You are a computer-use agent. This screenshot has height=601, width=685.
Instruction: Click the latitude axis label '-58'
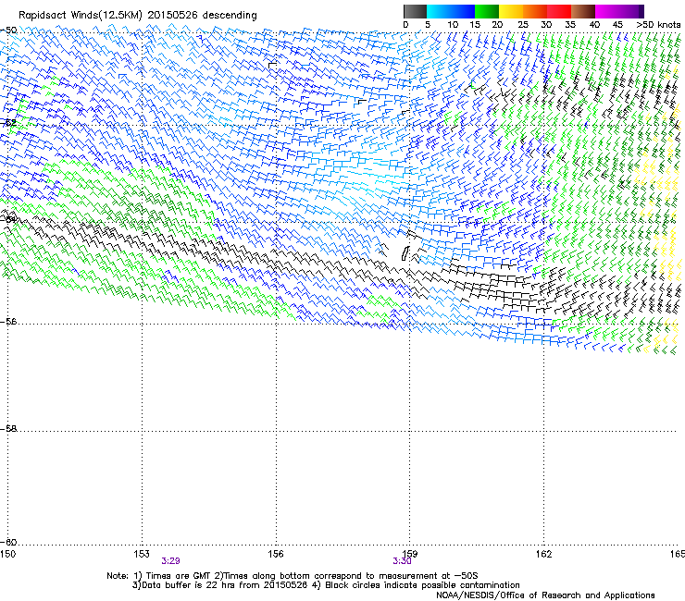coord(8,429)
